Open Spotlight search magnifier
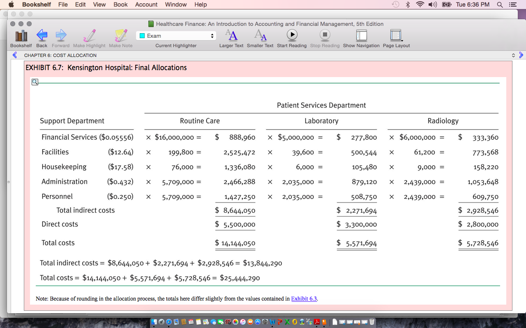This screenshot has width=526, height=328. pos(500,5)
